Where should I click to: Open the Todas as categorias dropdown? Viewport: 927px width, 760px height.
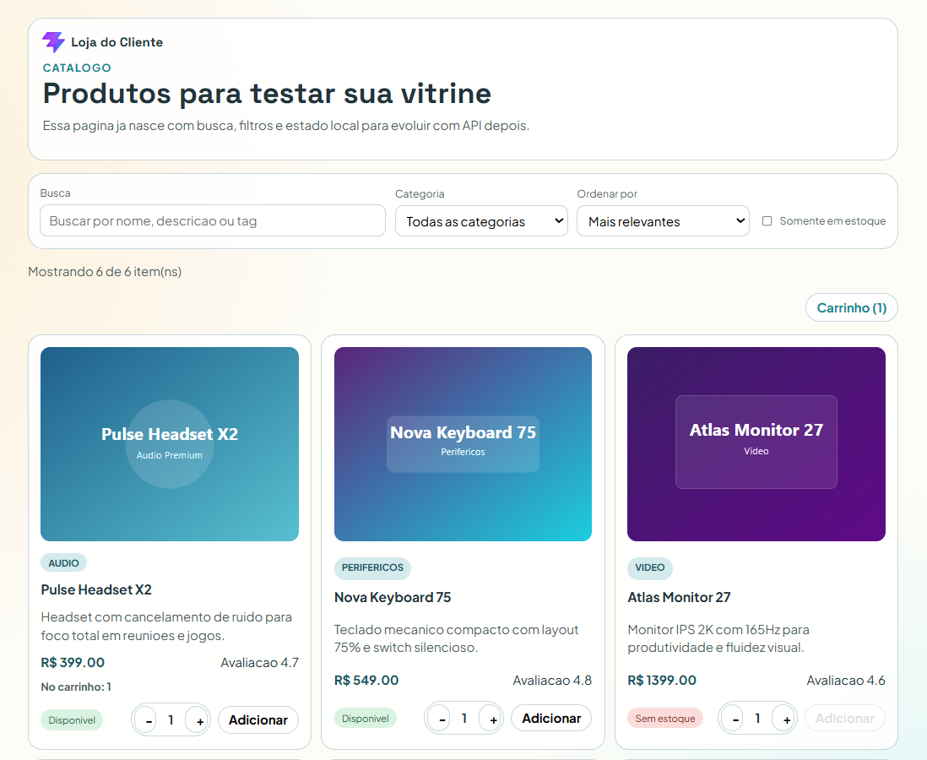click(481, 220)
